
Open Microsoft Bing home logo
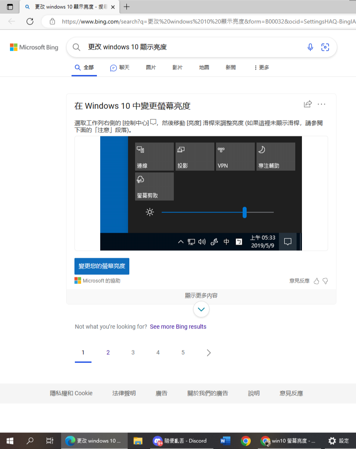tap(34, 47)
